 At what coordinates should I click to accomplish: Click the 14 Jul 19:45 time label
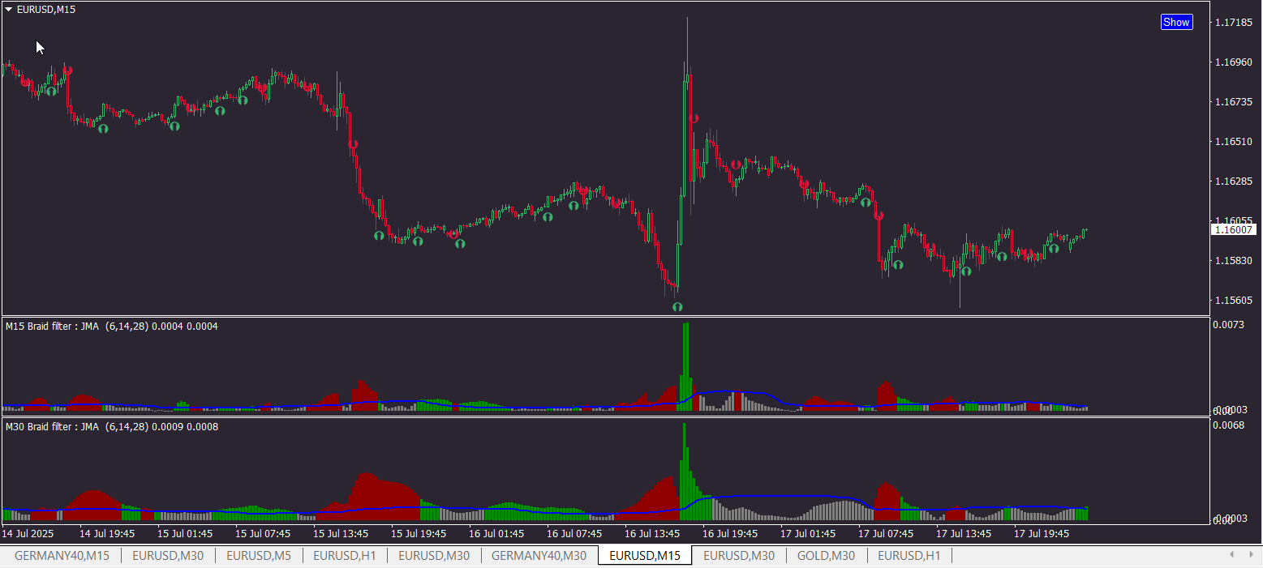click(x=107, y=534)
